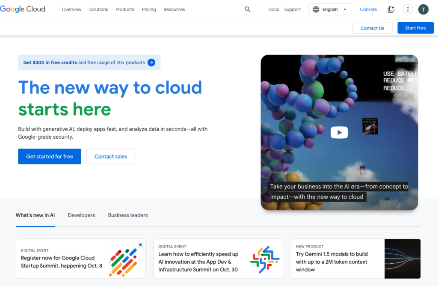Switch to the Developers tab
Screen dimensions: 438x286
[x=81, y=215]
